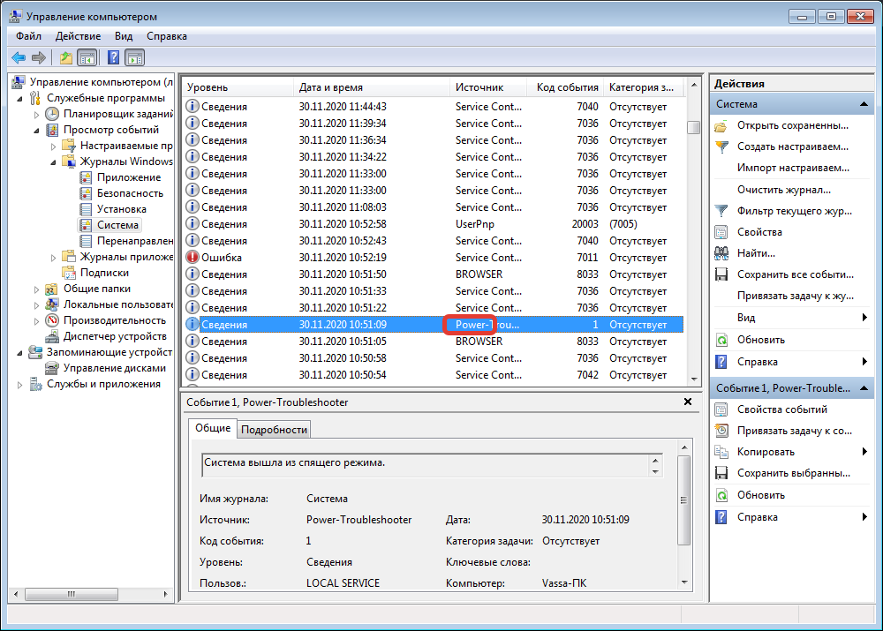Expand the Общие папки tree node
This screenshot has height=631, width=883.
pyautogui.click(x=37, y=289)
